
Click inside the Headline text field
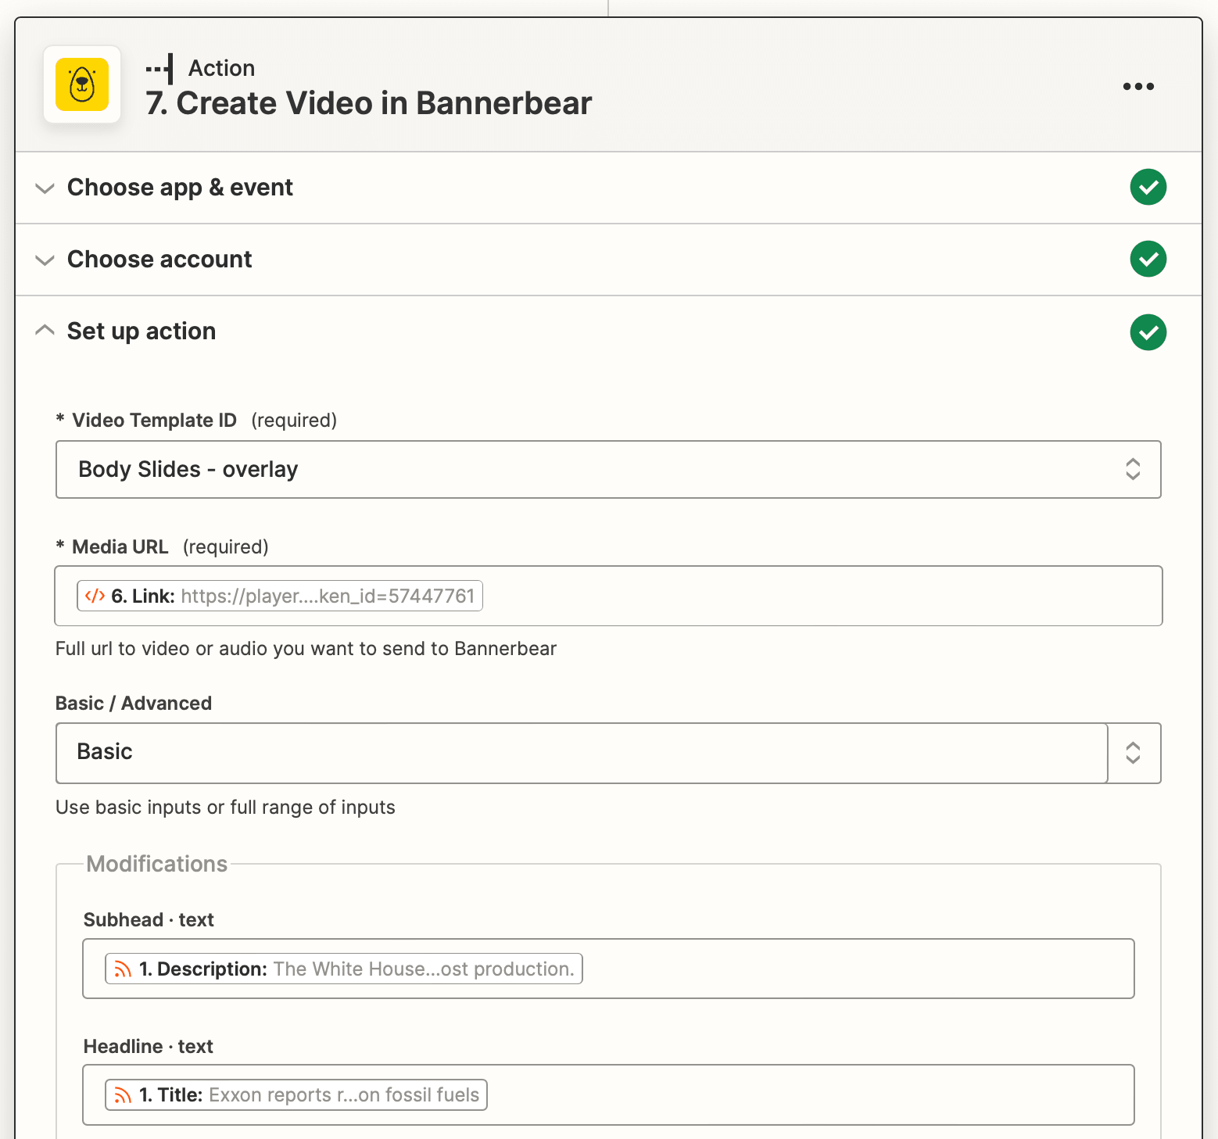coord(608,1094)
